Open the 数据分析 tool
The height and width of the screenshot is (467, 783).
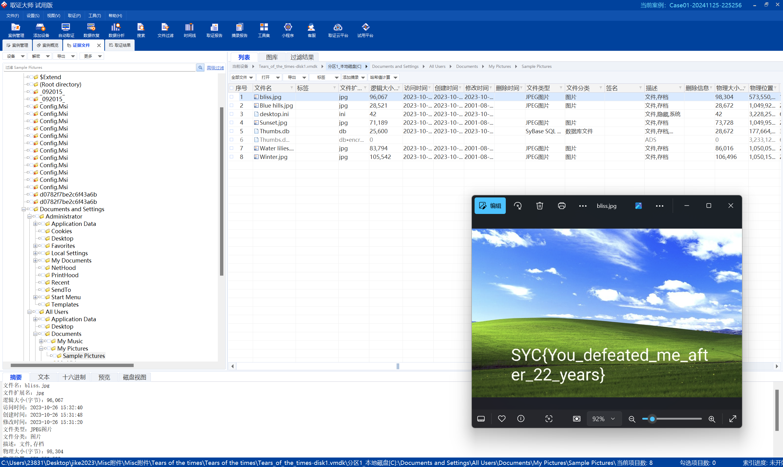116,30
